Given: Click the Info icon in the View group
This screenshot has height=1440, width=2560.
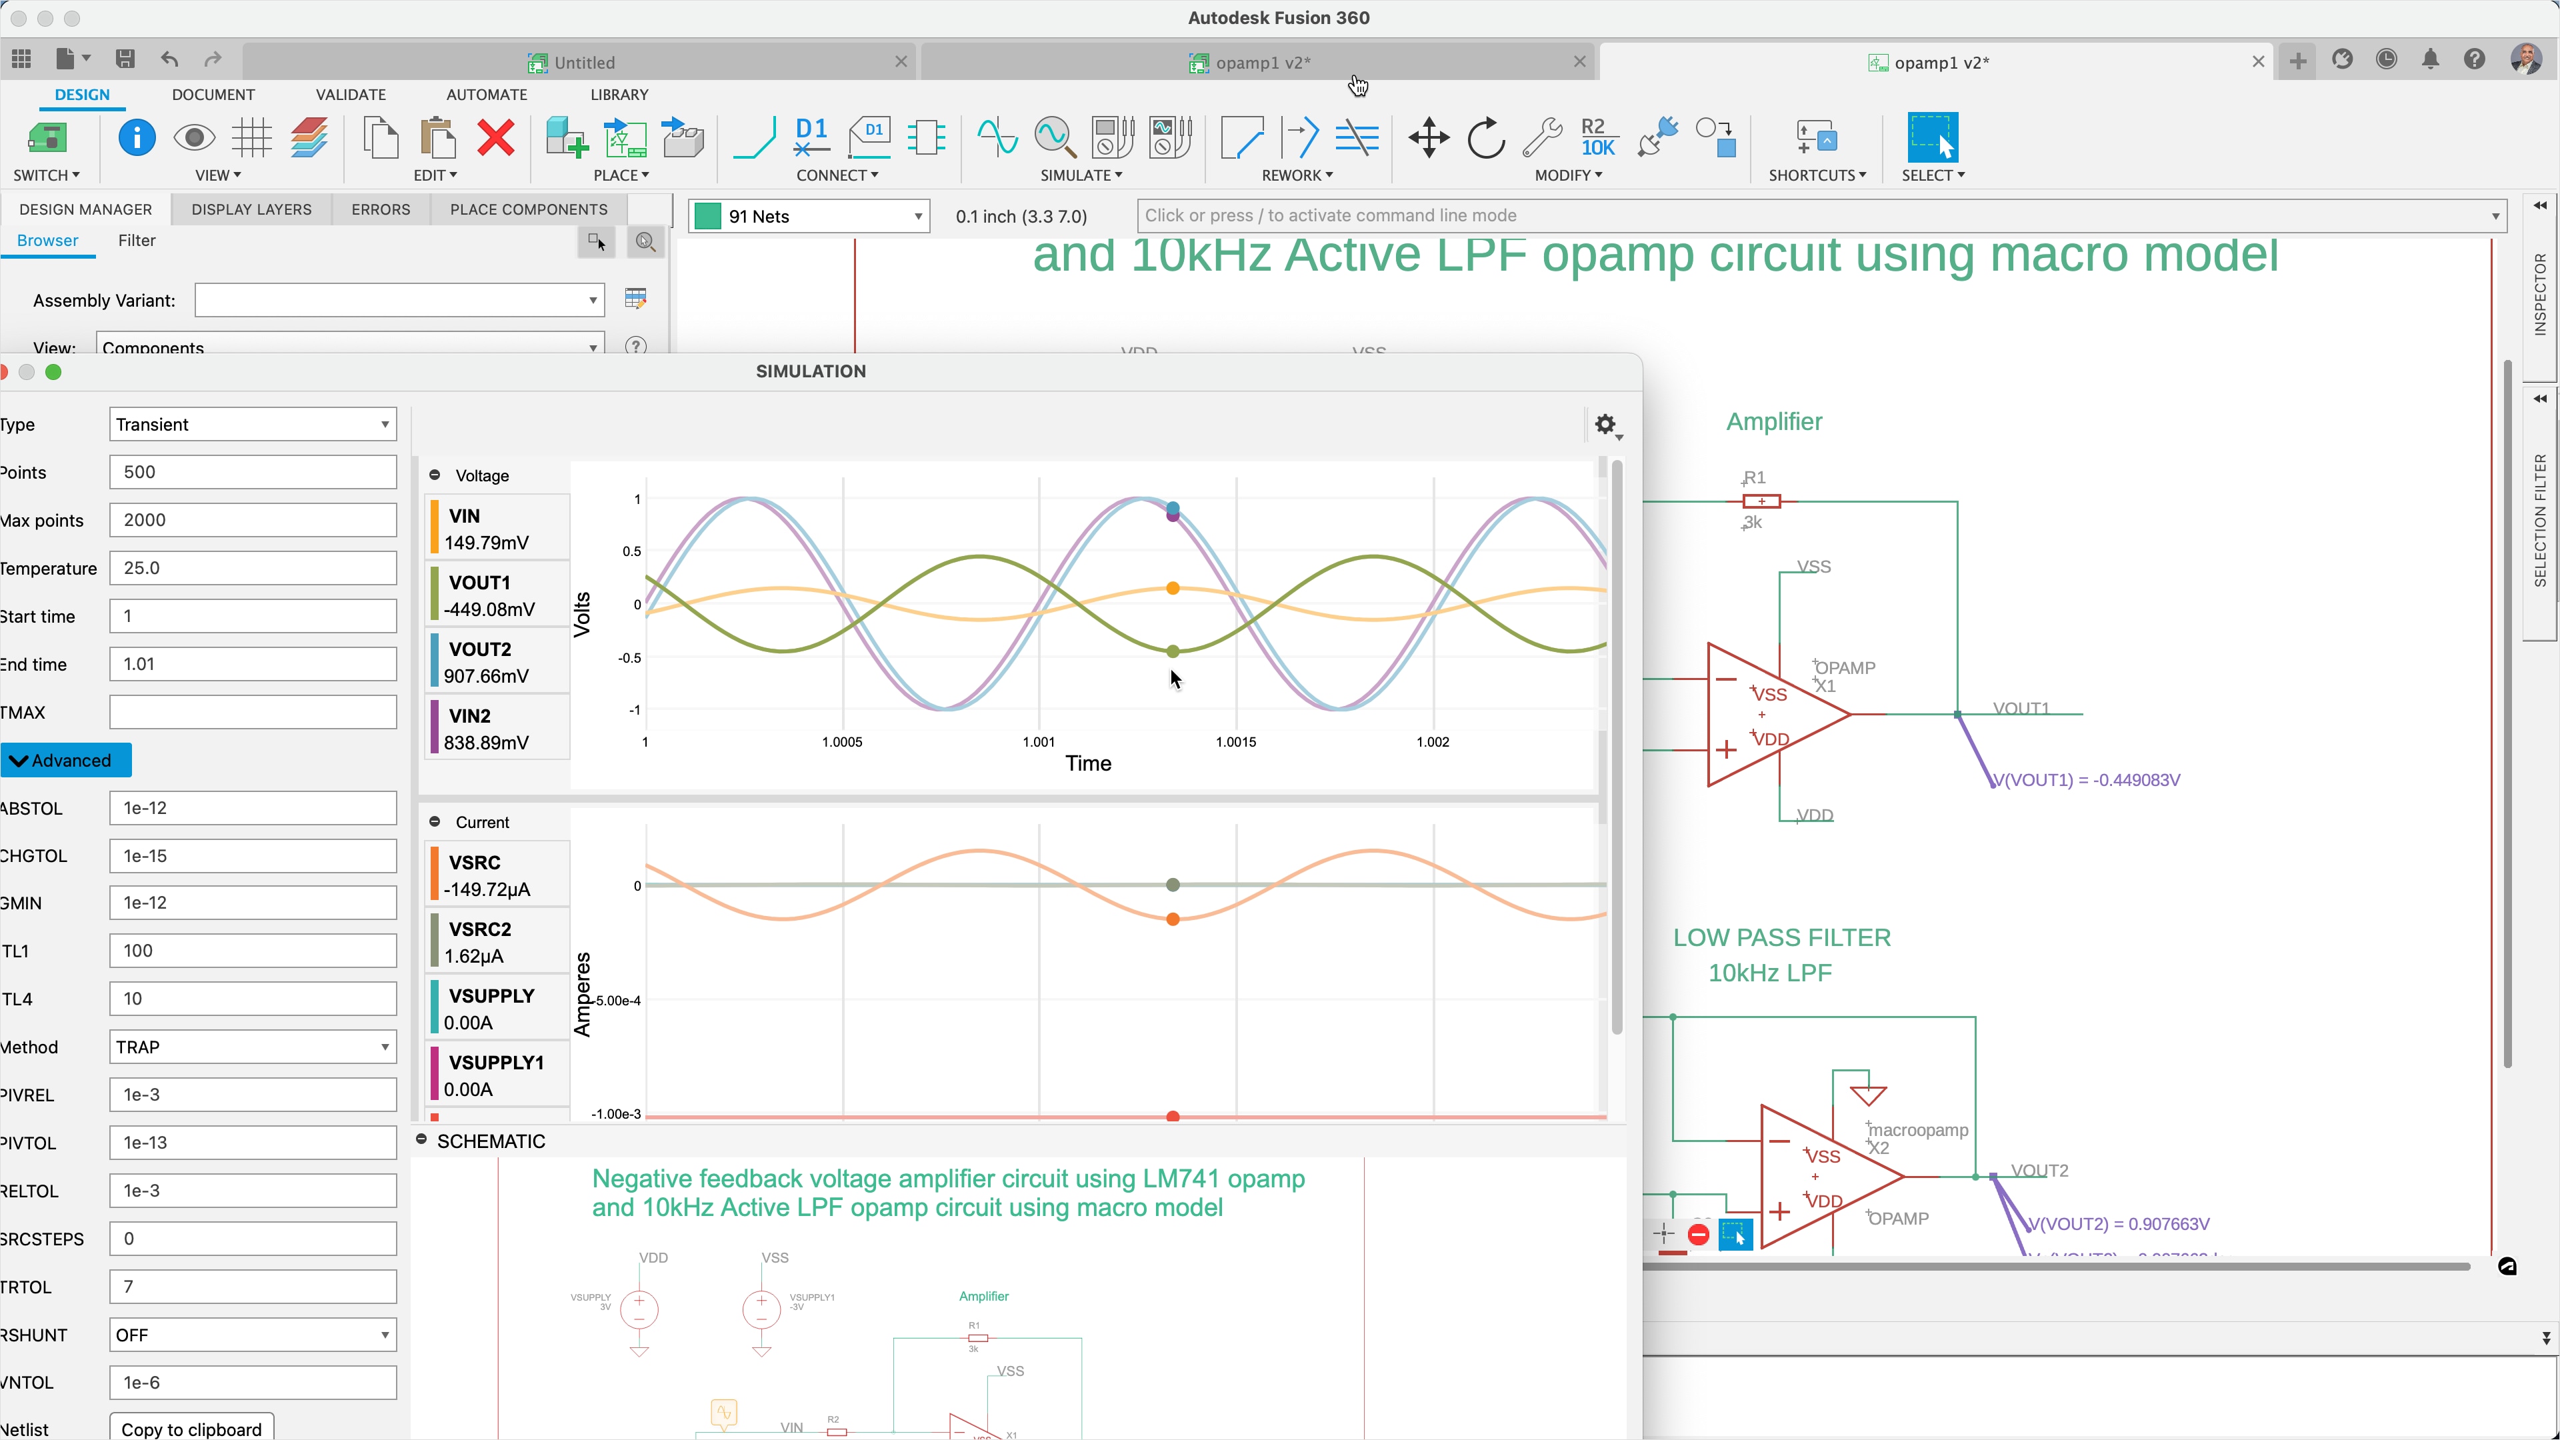Looking at the screenshot, I should (x=137, y=138).
